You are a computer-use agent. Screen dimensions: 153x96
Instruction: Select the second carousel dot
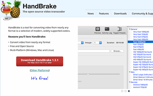tap(125, 91)
